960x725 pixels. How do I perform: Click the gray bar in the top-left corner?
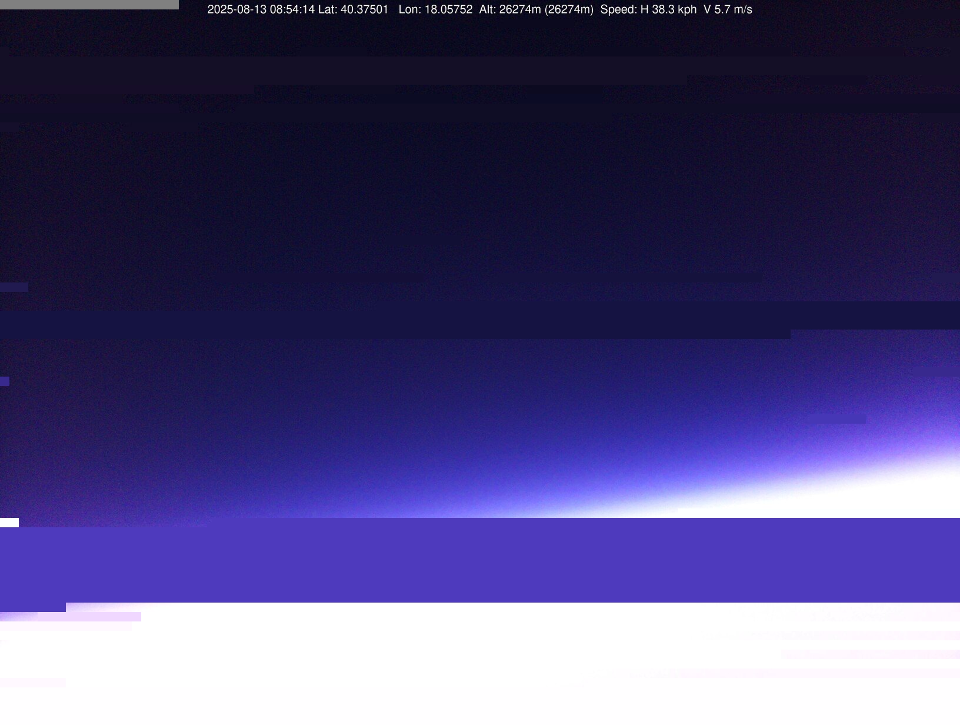pyautogui.click(x=89, y=5)
